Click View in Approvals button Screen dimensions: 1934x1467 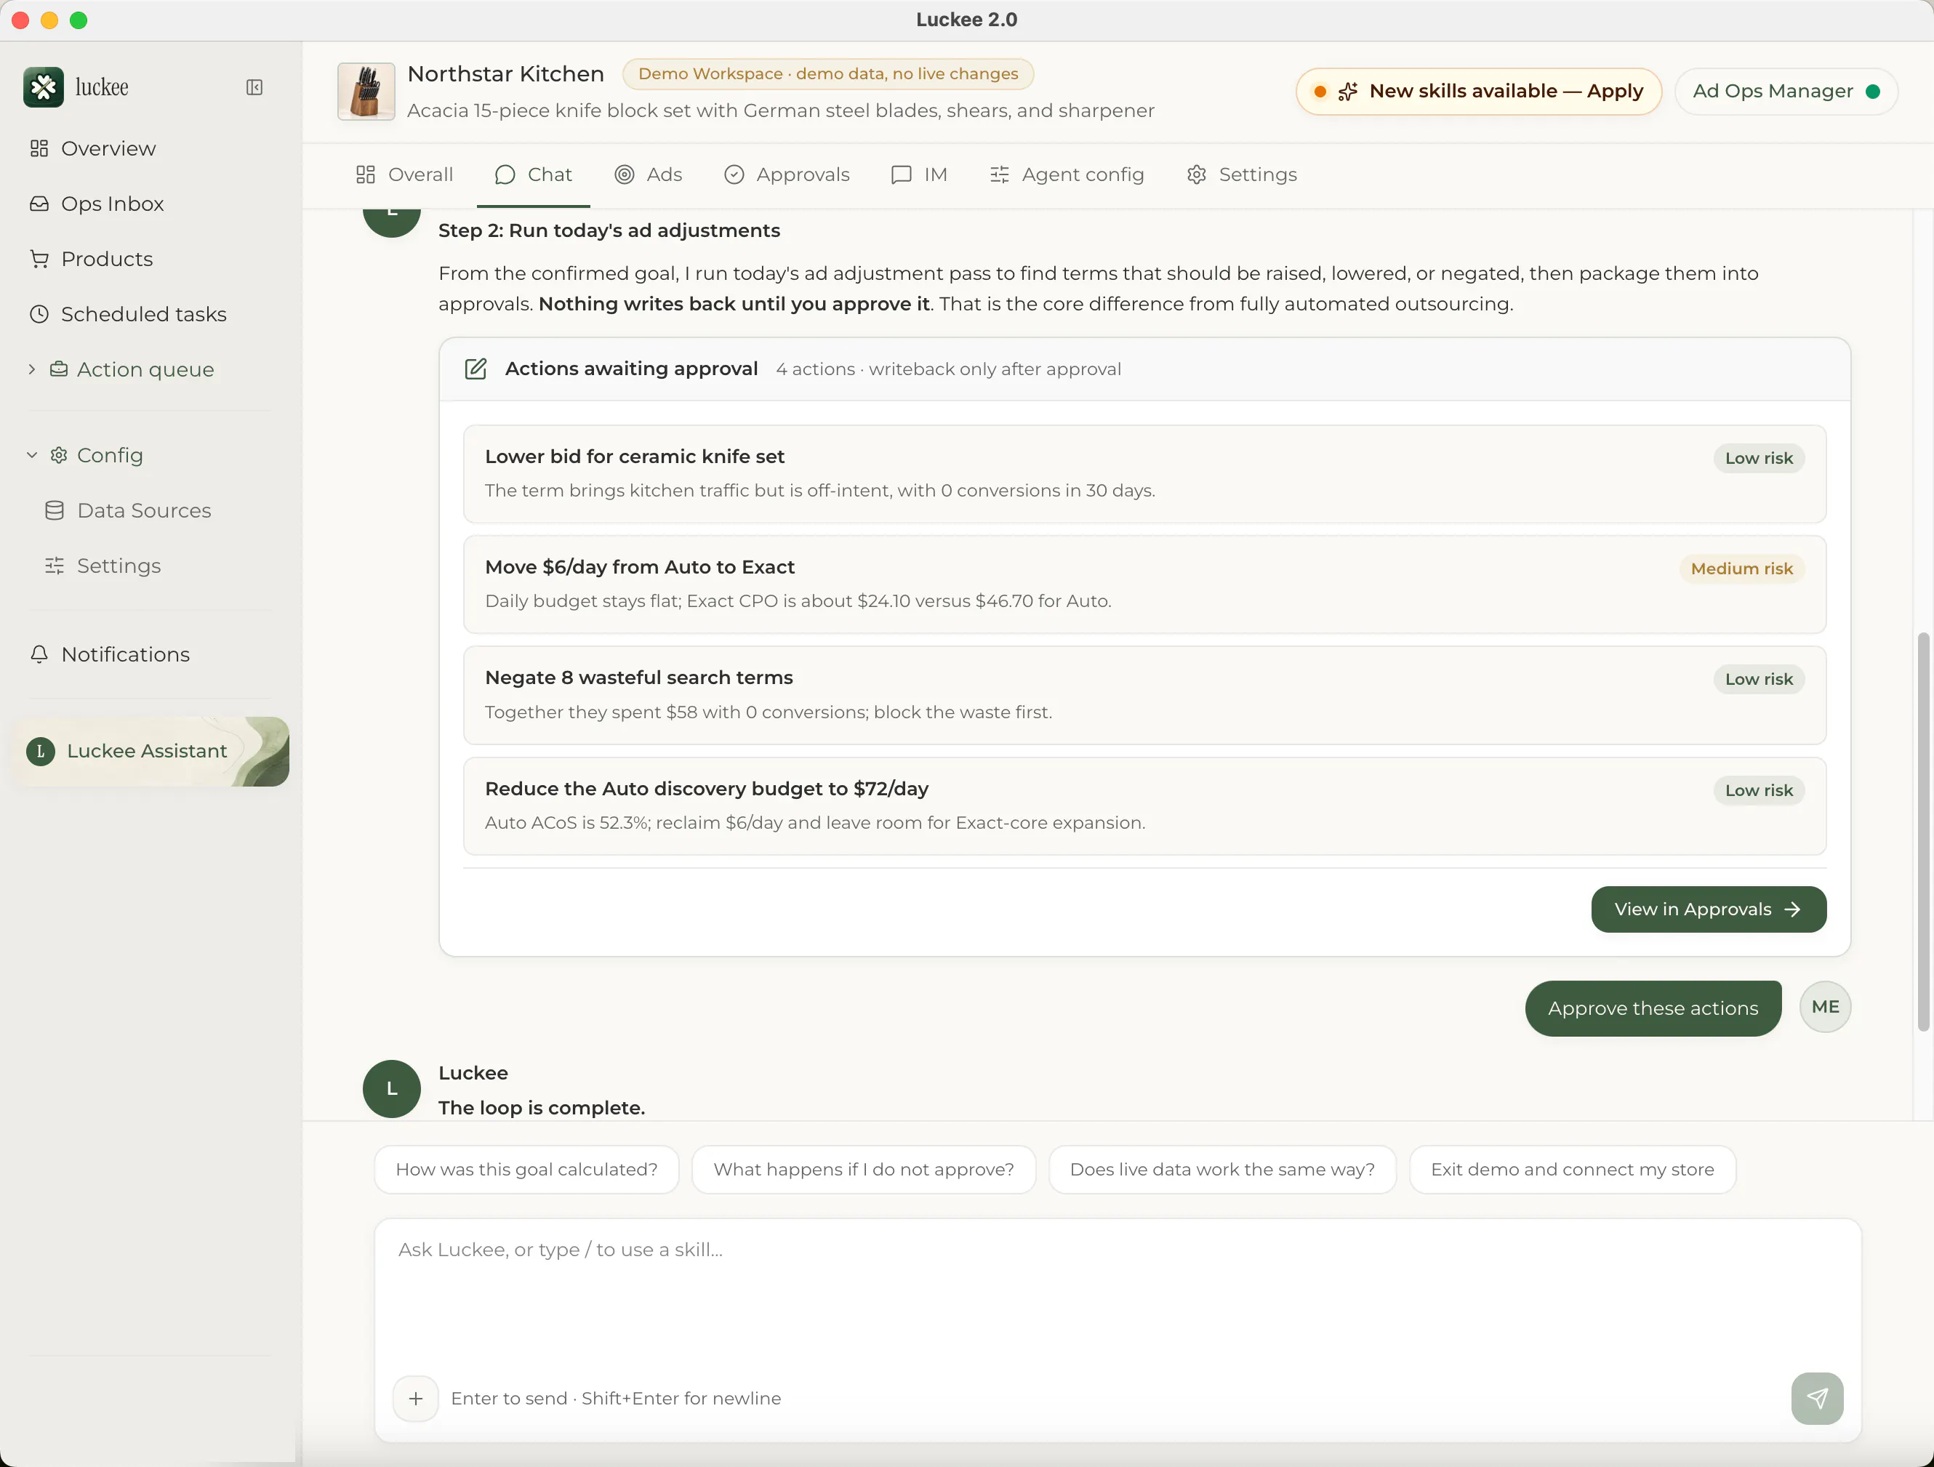coord(1709,909)
